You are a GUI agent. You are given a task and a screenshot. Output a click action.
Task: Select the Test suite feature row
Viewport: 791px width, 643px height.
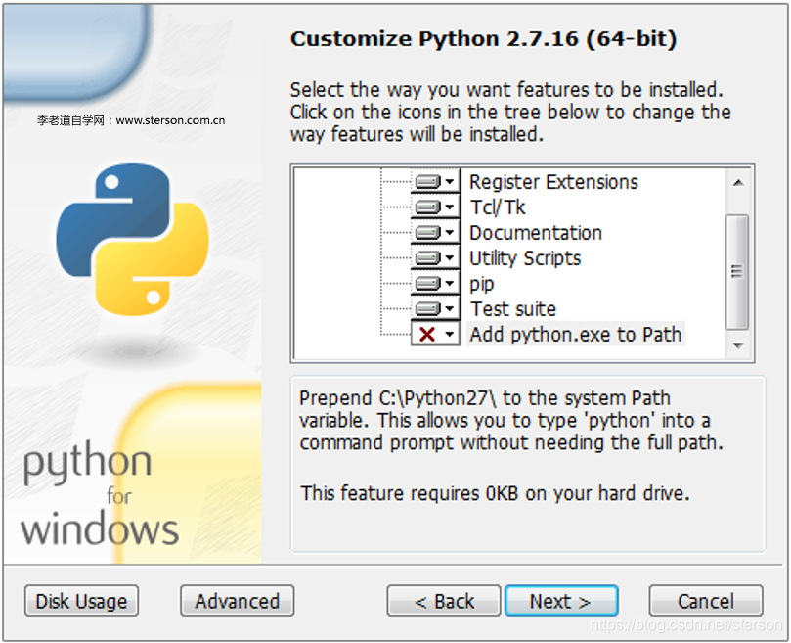click(513, 309)
